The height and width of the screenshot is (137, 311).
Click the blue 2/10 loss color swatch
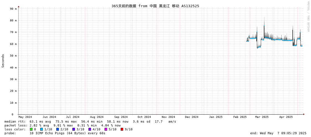[x=57, y=129]
